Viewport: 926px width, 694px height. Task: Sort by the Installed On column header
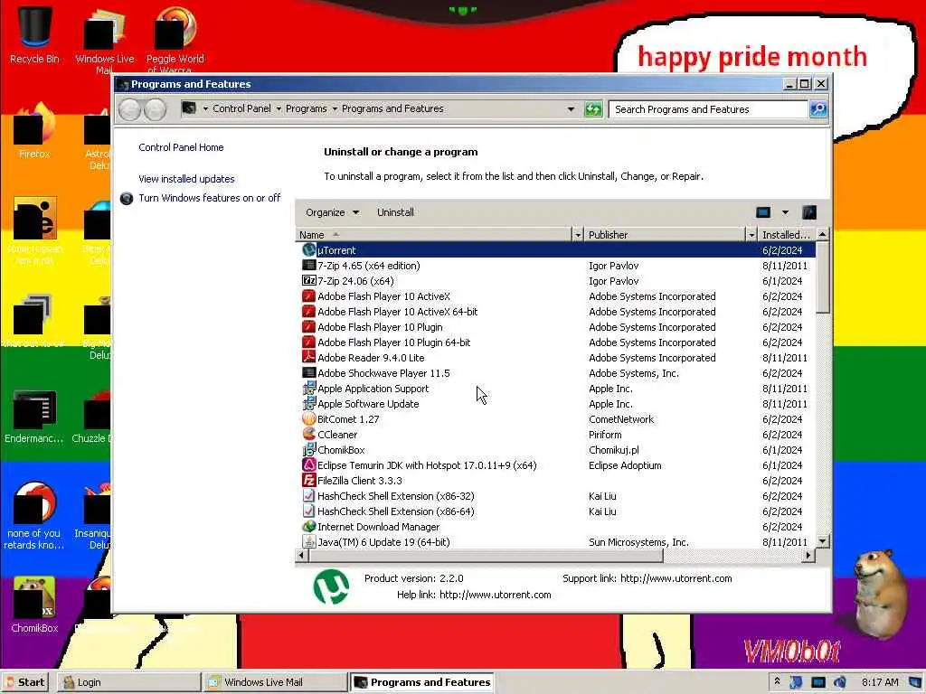786,235
